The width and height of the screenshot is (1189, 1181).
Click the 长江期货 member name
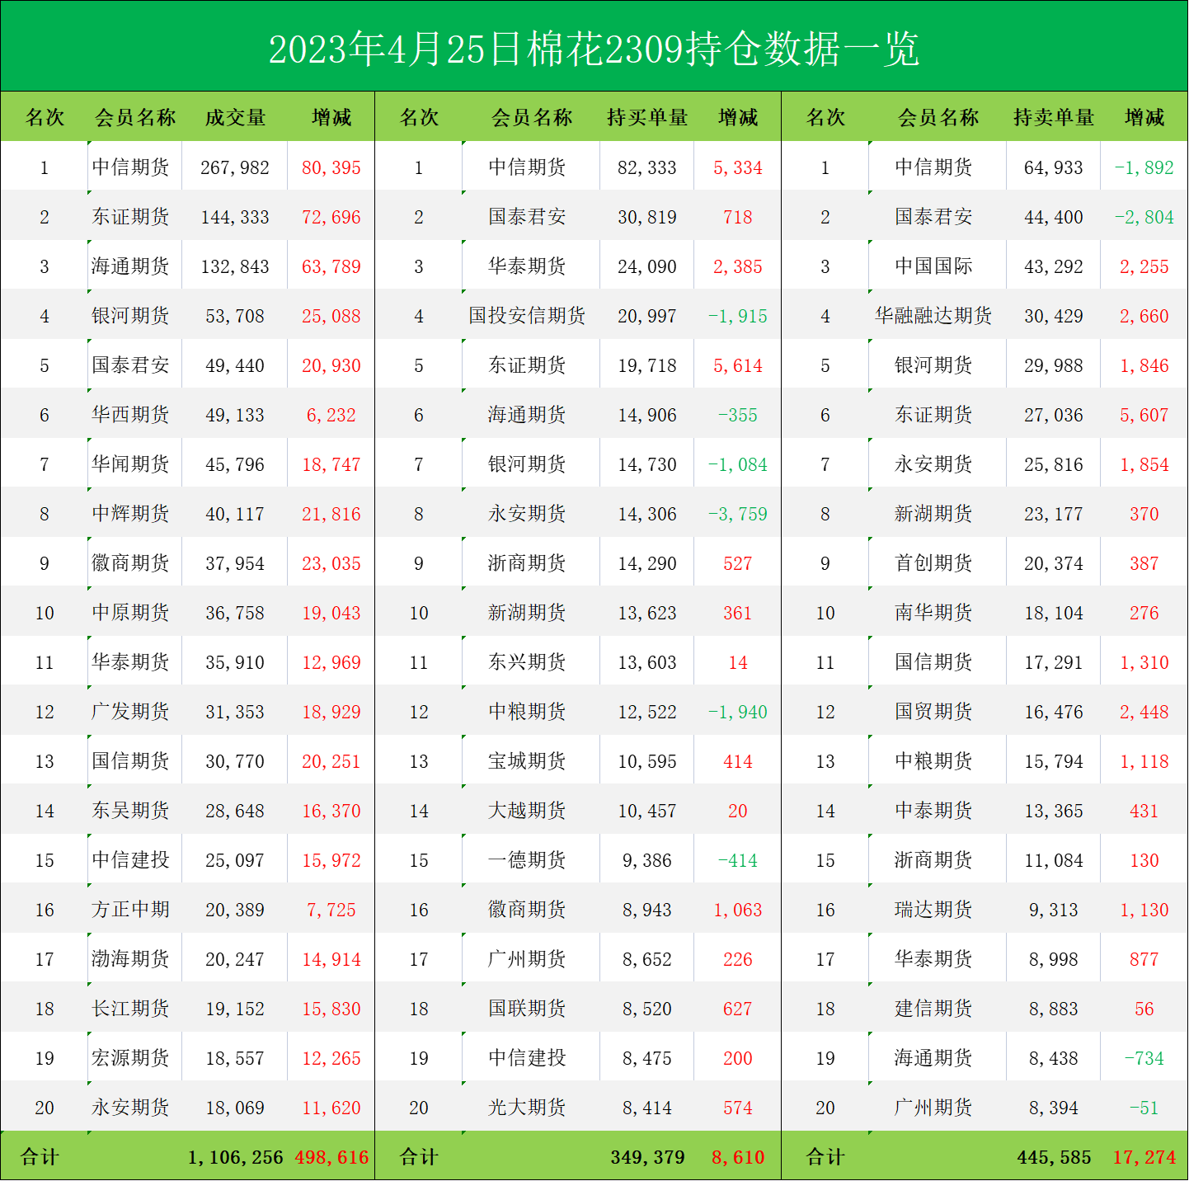point(130,1008)
